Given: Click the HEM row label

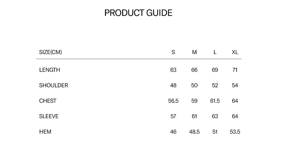Looking at the screenshot, I should 45,132.
